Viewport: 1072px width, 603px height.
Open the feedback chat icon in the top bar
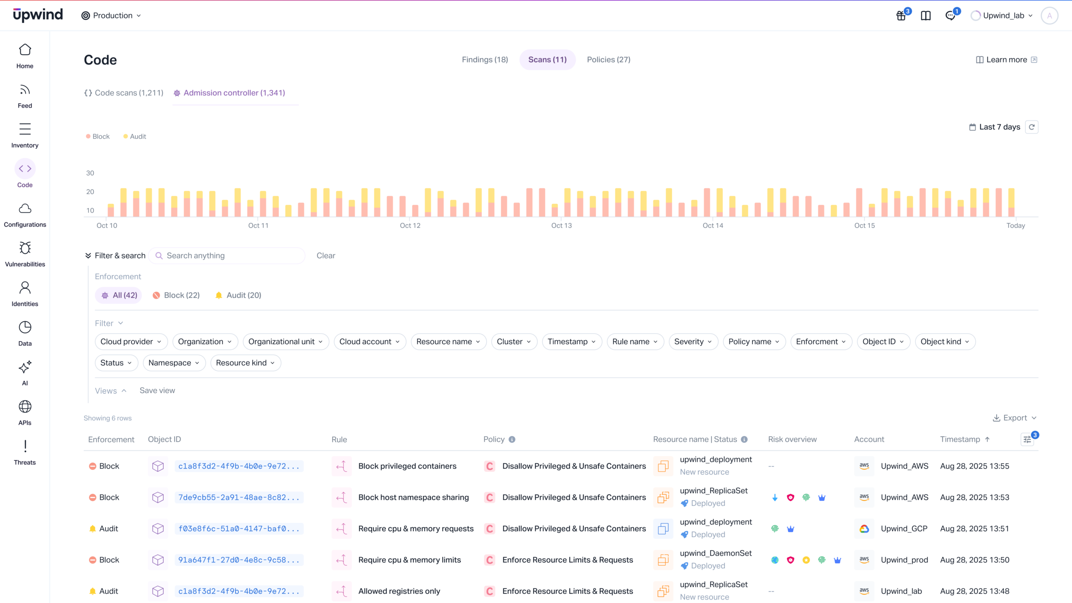(x=951, y=15)
